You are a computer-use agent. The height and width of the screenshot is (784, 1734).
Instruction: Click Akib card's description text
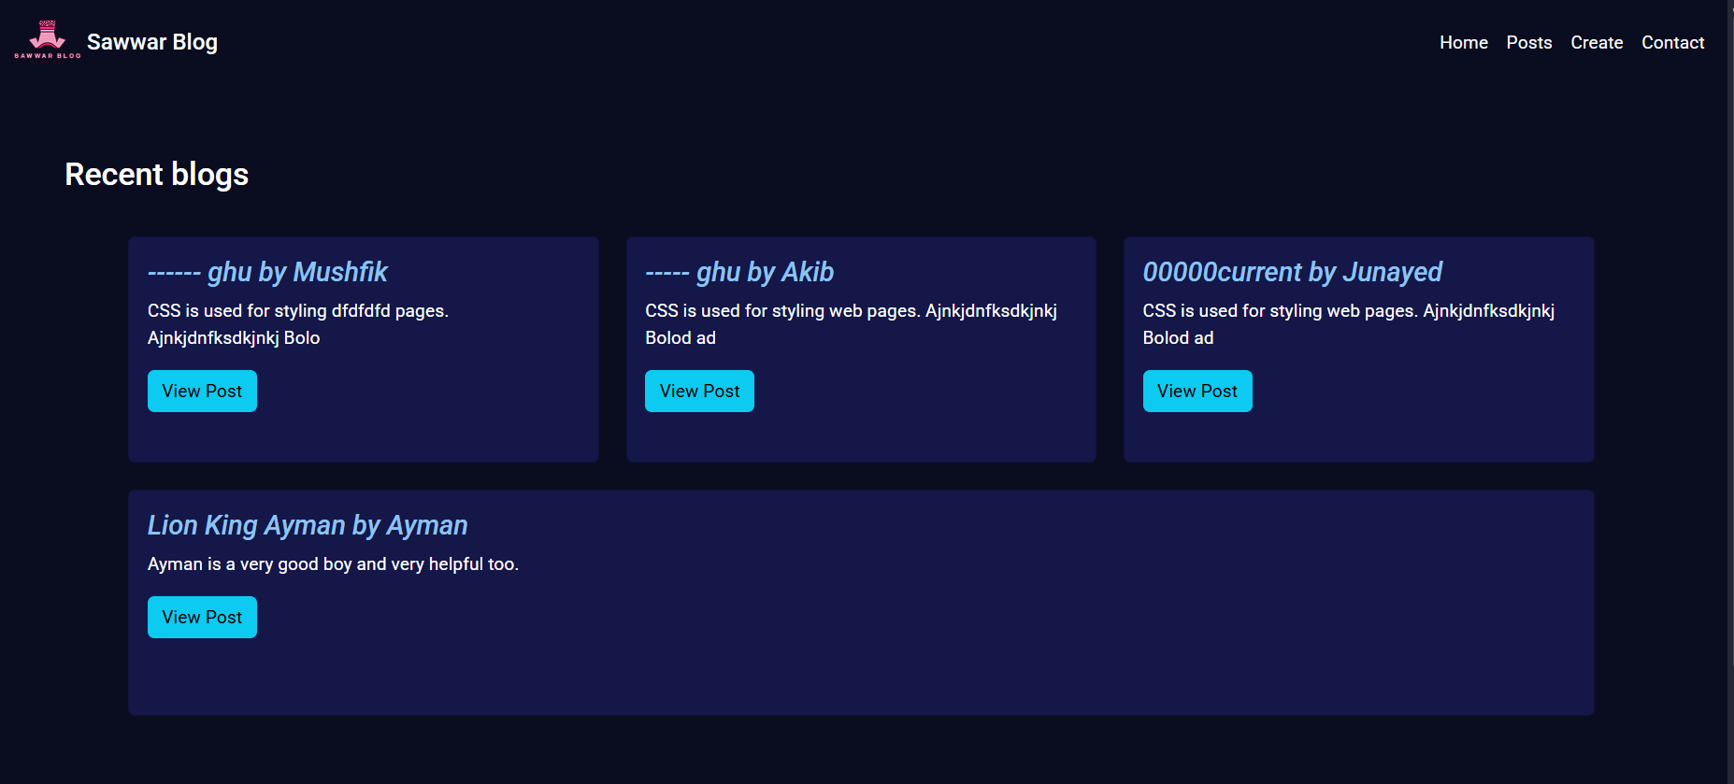coord(851,324)
